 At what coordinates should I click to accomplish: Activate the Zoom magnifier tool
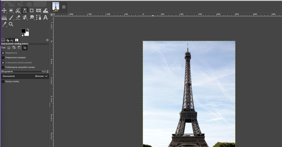click(11, 24)
